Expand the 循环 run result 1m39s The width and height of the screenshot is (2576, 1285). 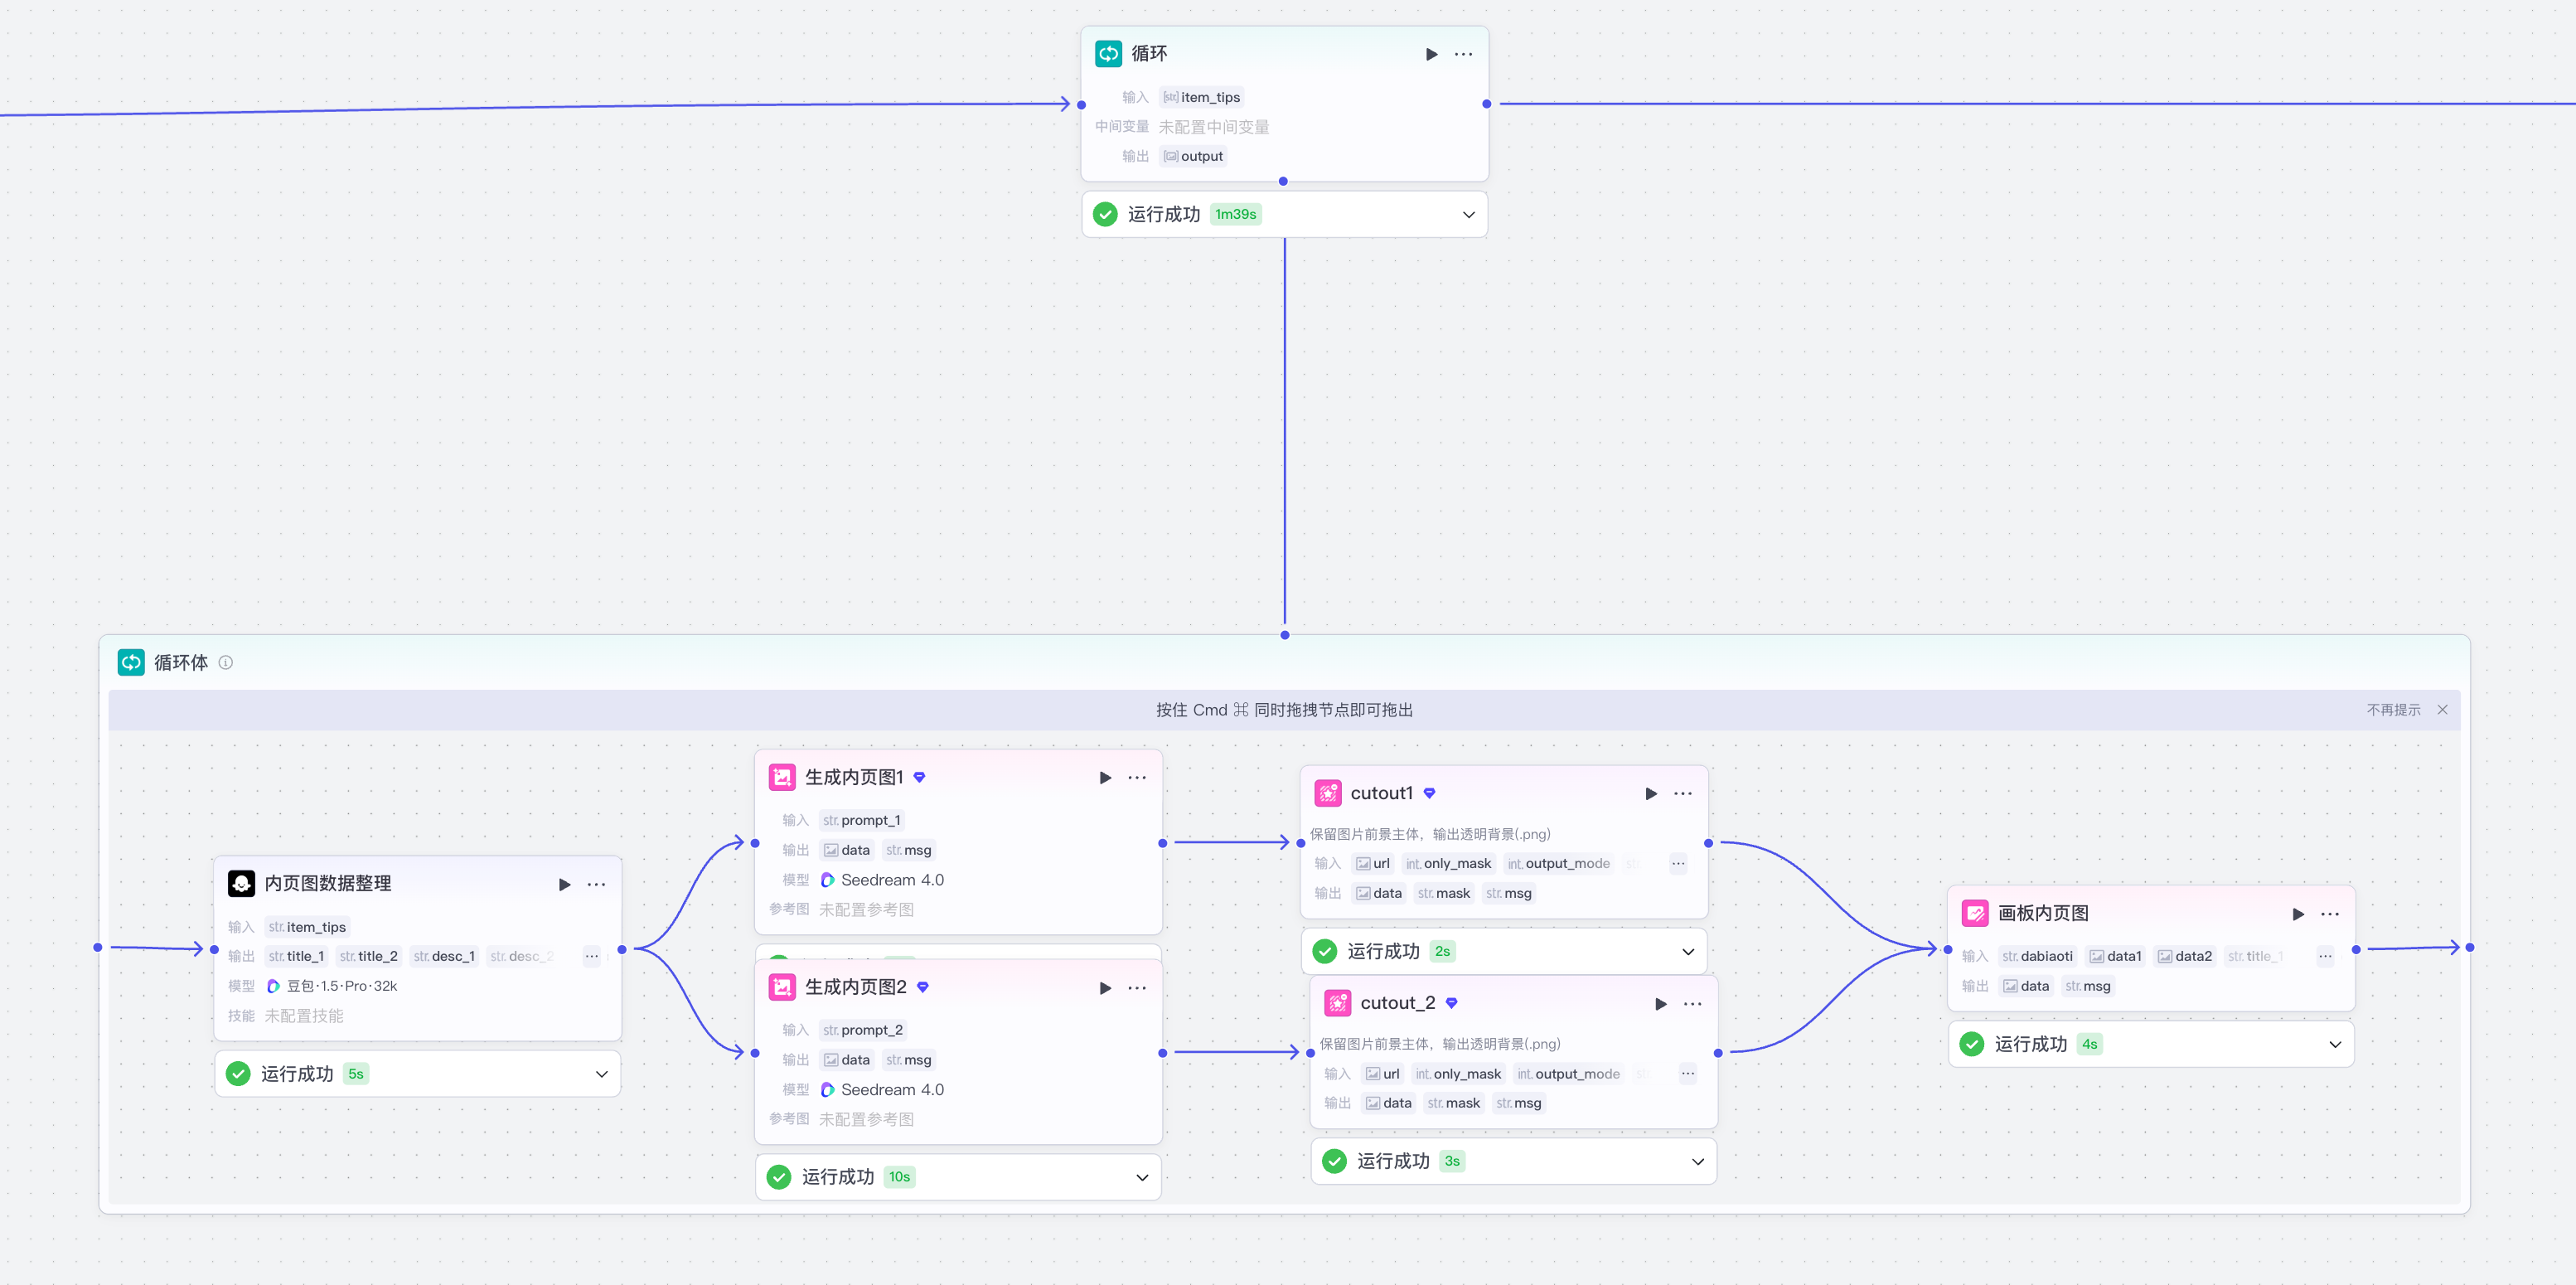(1468, 215)
